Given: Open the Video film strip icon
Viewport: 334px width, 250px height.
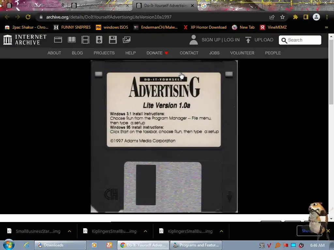Looking at the screenshot, I should 85,40.
